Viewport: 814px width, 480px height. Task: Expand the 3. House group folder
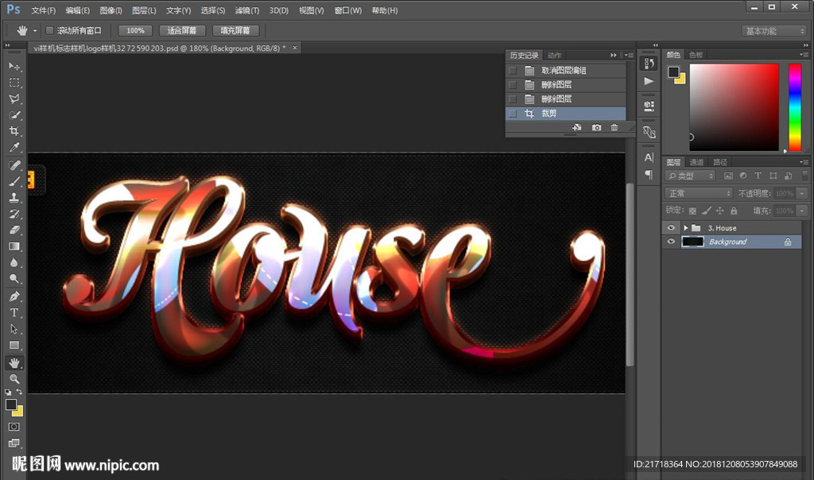(685, 228)
